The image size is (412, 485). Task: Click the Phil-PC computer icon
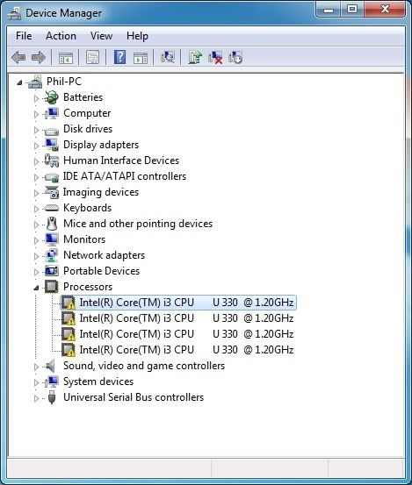click(x=35, y=82)
